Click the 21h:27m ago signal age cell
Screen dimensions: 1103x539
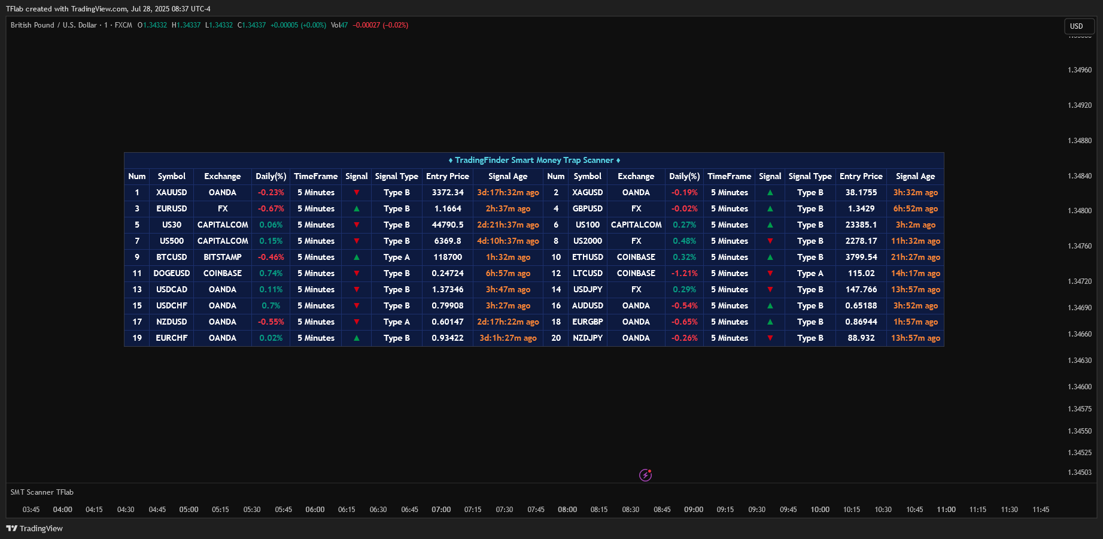tap(916, 257)
